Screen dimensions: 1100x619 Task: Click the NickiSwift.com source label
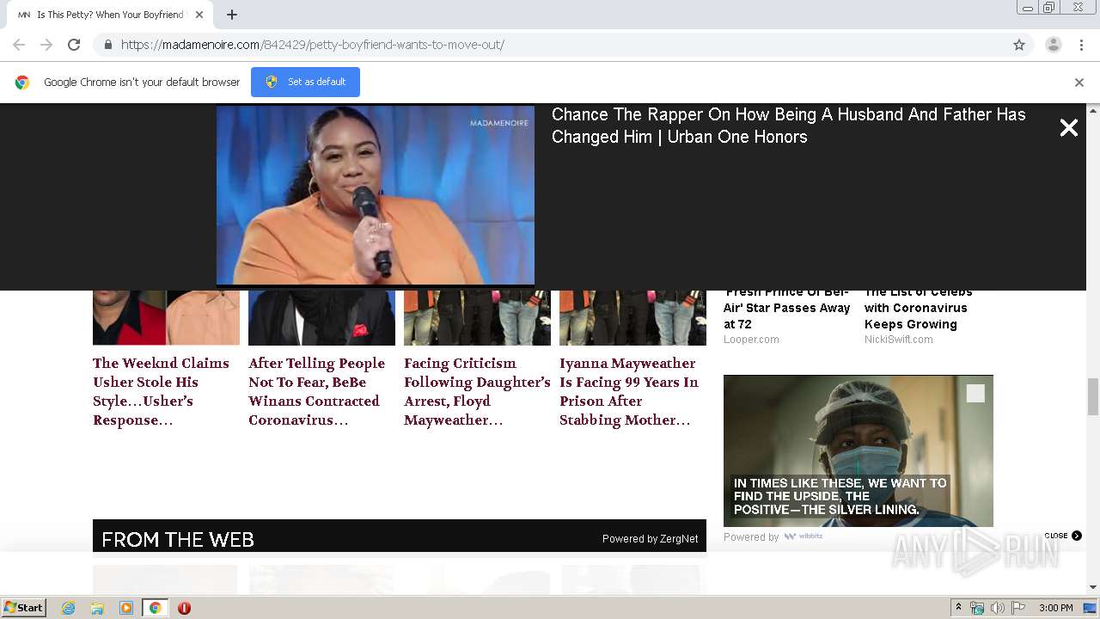point(898,340)
